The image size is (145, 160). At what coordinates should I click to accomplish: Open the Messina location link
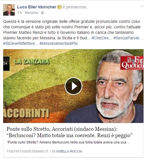click(31, 13)
